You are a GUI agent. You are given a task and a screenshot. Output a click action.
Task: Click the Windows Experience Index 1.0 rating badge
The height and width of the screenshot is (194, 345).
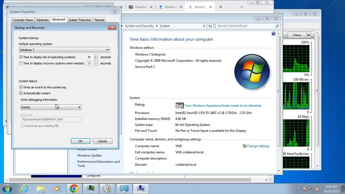tap(180, 106)
